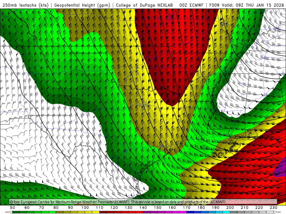
Task: Click the '120' value on the color scale
Action: point(114,208)
